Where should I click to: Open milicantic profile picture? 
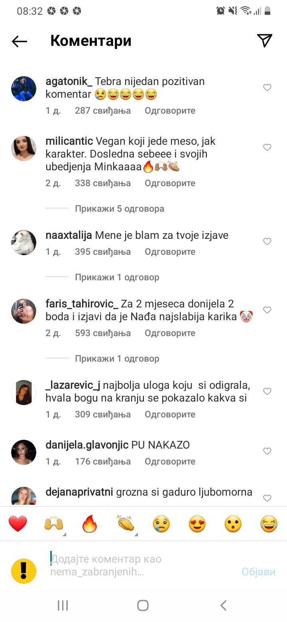pyautogui.click(x=24, y=149)
